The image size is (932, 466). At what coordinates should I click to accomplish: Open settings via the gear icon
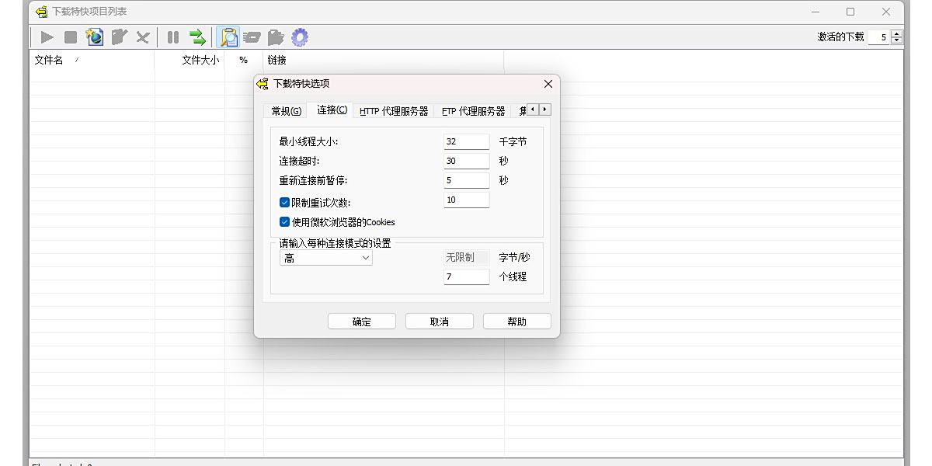[299, 37]
